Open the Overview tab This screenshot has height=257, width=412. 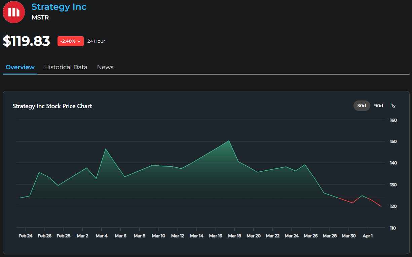(x=20, y=67)
